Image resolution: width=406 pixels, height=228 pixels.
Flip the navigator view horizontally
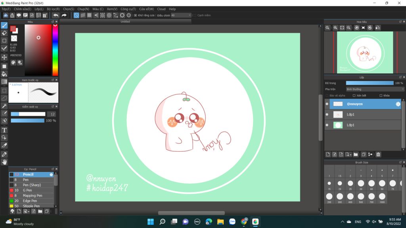(x=378, y=28)
